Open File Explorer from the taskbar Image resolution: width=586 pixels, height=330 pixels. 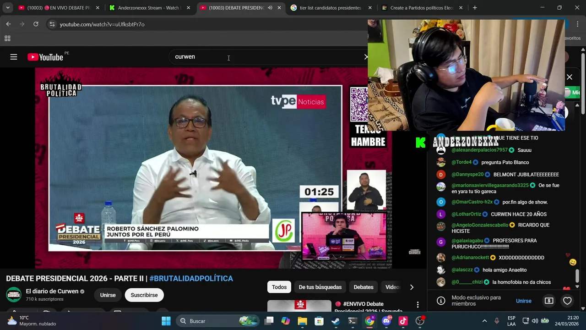click(302, 321)
